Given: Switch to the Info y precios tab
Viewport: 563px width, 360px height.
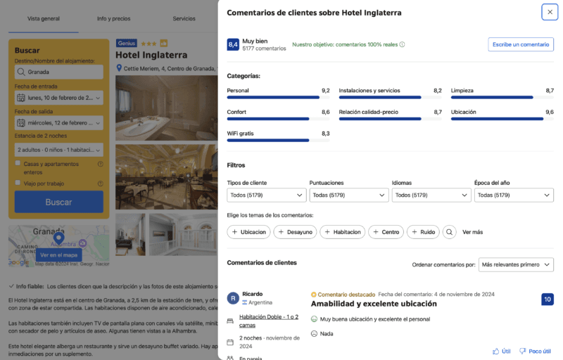Looking at the screenshot, I should 113,19.
